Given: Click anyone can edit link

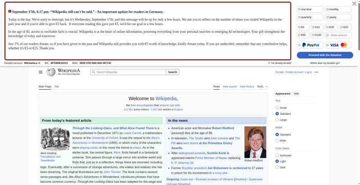Looking at the screenshot, I should click(170, 106).
